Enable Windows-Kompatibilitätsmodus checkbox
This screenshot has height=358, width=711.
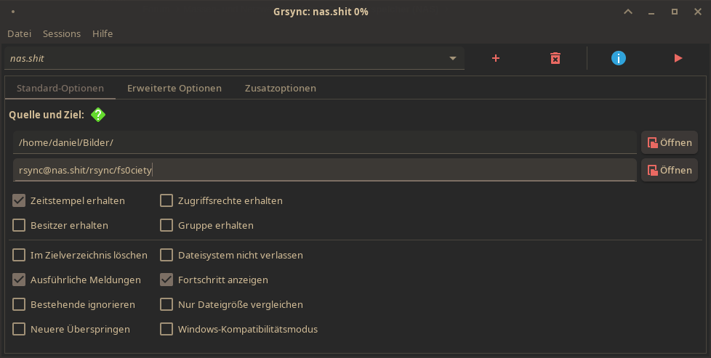166,329
